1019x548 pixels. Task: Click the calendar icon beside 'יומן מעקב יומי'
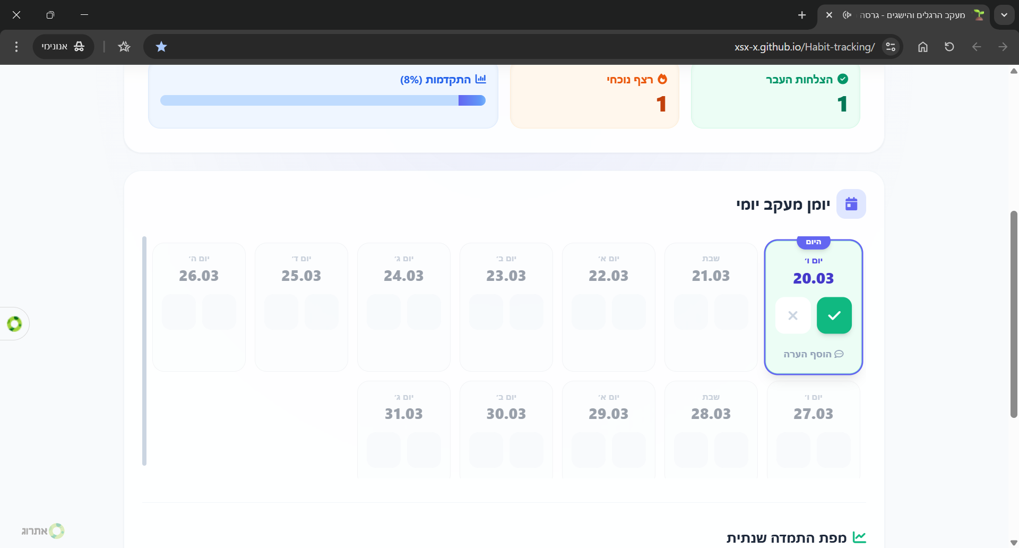click(851, 204)
